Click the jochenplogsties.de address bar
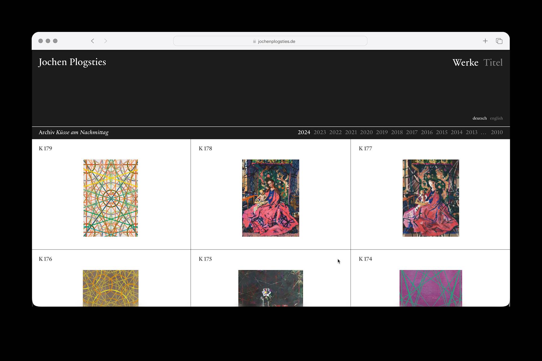Viewport: 542px width, 361px height. 276,41
